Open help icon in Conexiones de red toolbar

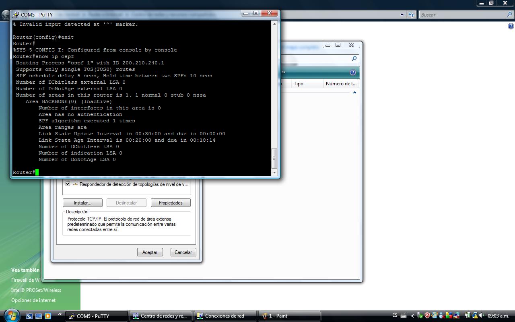353,73
